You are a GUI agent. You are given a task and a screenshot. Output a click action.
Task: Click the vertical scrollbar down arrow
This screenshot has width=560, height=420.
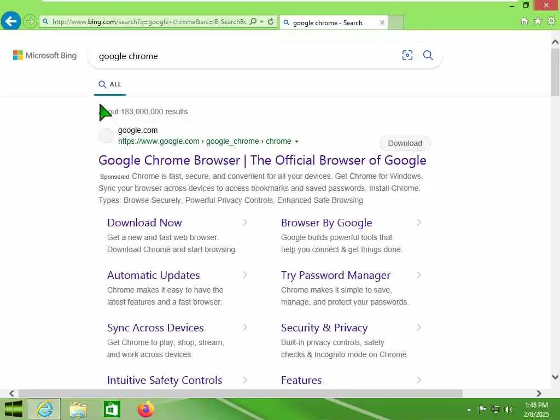tap(555, 377)
